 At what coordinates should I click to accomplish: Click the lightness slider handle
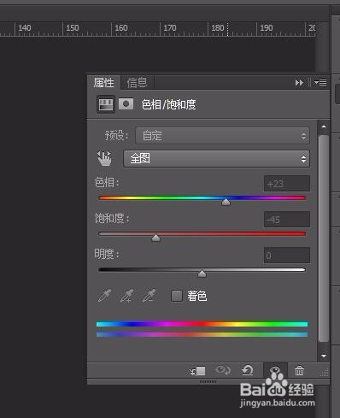click(202, 274)
